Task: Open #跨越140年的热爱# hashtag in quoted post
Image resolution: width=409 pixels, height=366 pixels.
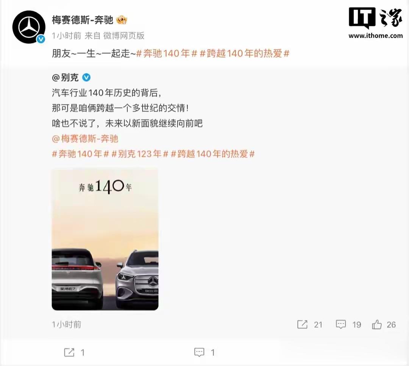Action: (212, 154)
